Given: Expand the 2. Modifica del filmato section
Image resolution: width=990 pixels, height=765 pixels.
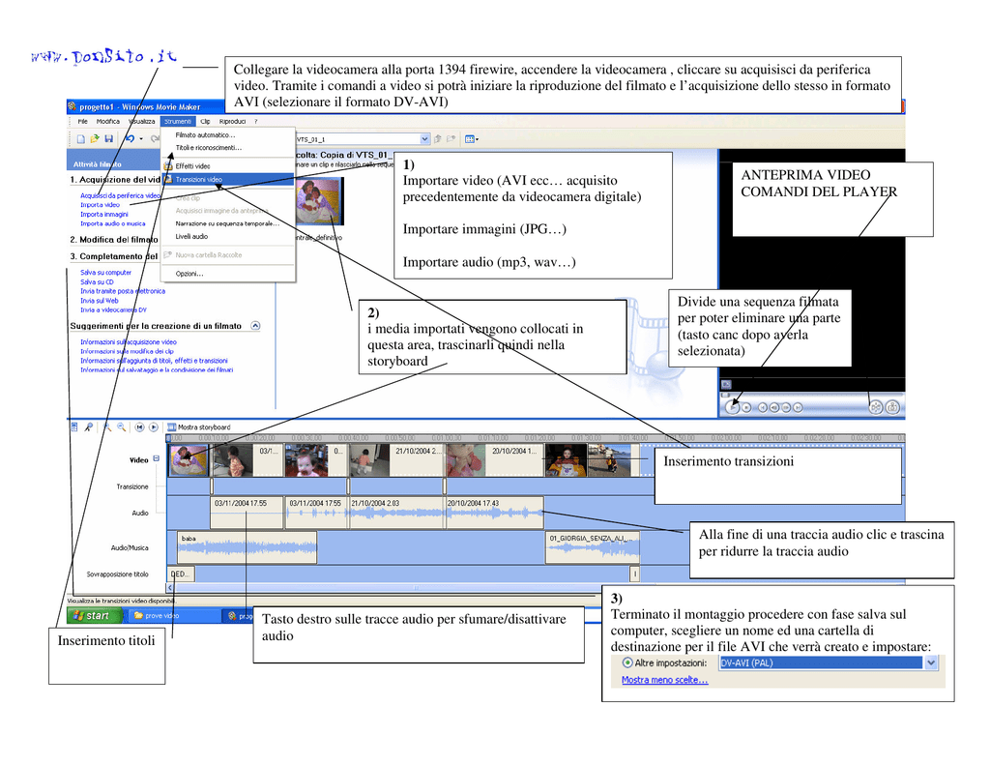Looking at the screenshot, I should coord(114,240).
